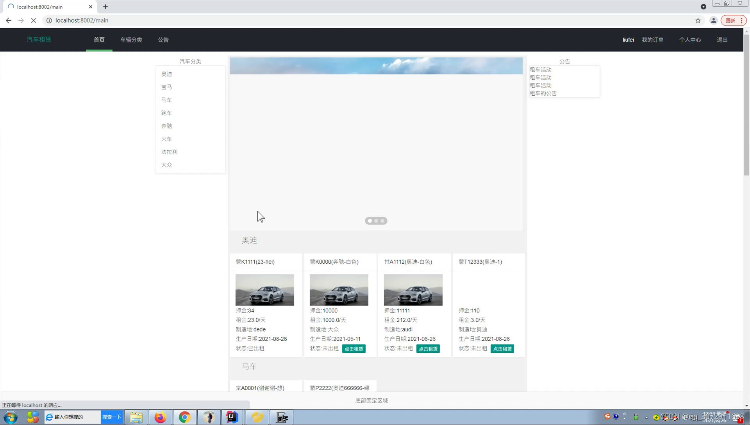Open car photo of 甘A1112(奥迪-白色)
This screenshot has width=750, height=425.
413,290
